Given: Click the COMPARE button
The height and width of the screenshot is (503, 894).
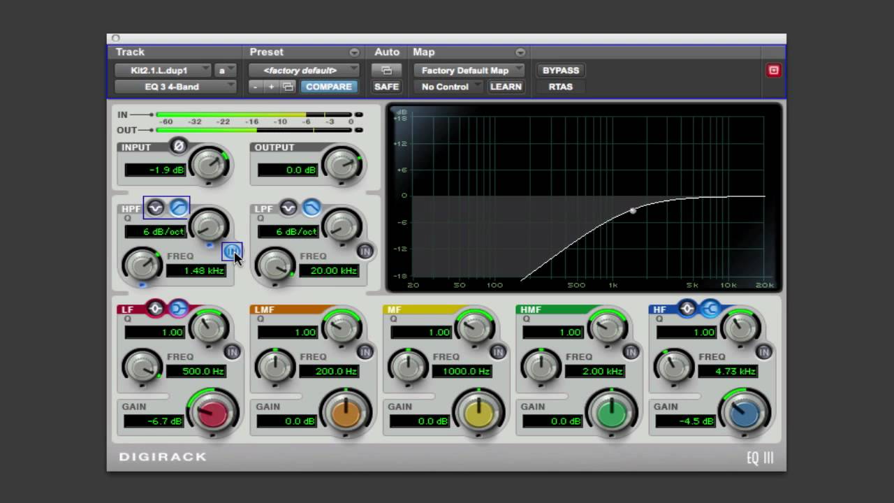Looking at the screenshot, I should tap(329, 87).
